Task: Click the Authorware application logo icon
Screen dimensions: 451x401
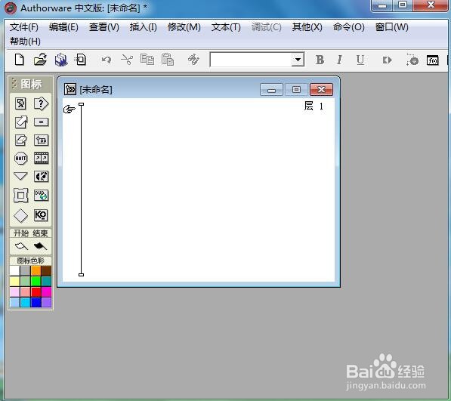Action: point(10,8)
